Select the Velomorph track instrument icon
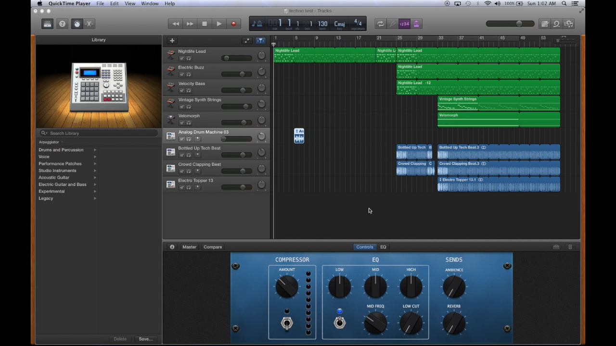Viewport: 616px width, 346px height. click(x=170, y=119)
